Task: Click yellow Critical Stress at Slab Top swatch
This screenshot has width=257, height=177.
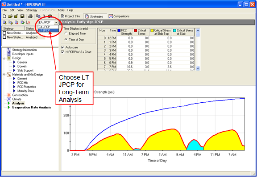Action: (x=152, y=30)
